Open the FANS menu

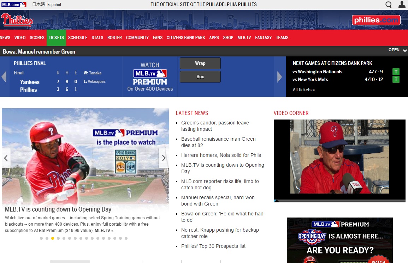pos(158,38)
